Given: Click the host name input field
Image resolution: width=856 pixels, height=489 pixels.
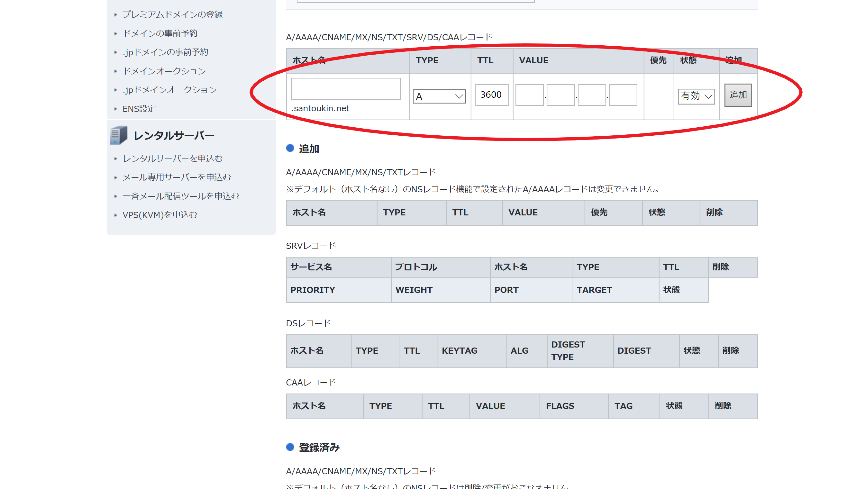Looking at the screenshot, I should 346,89.
